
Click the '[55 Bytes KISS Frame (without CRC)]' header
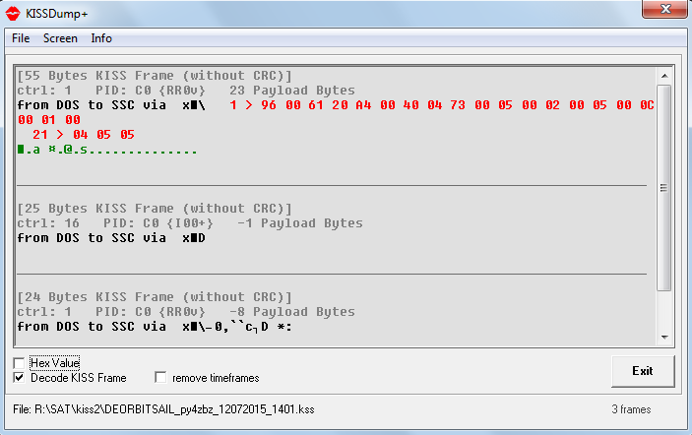154,76
